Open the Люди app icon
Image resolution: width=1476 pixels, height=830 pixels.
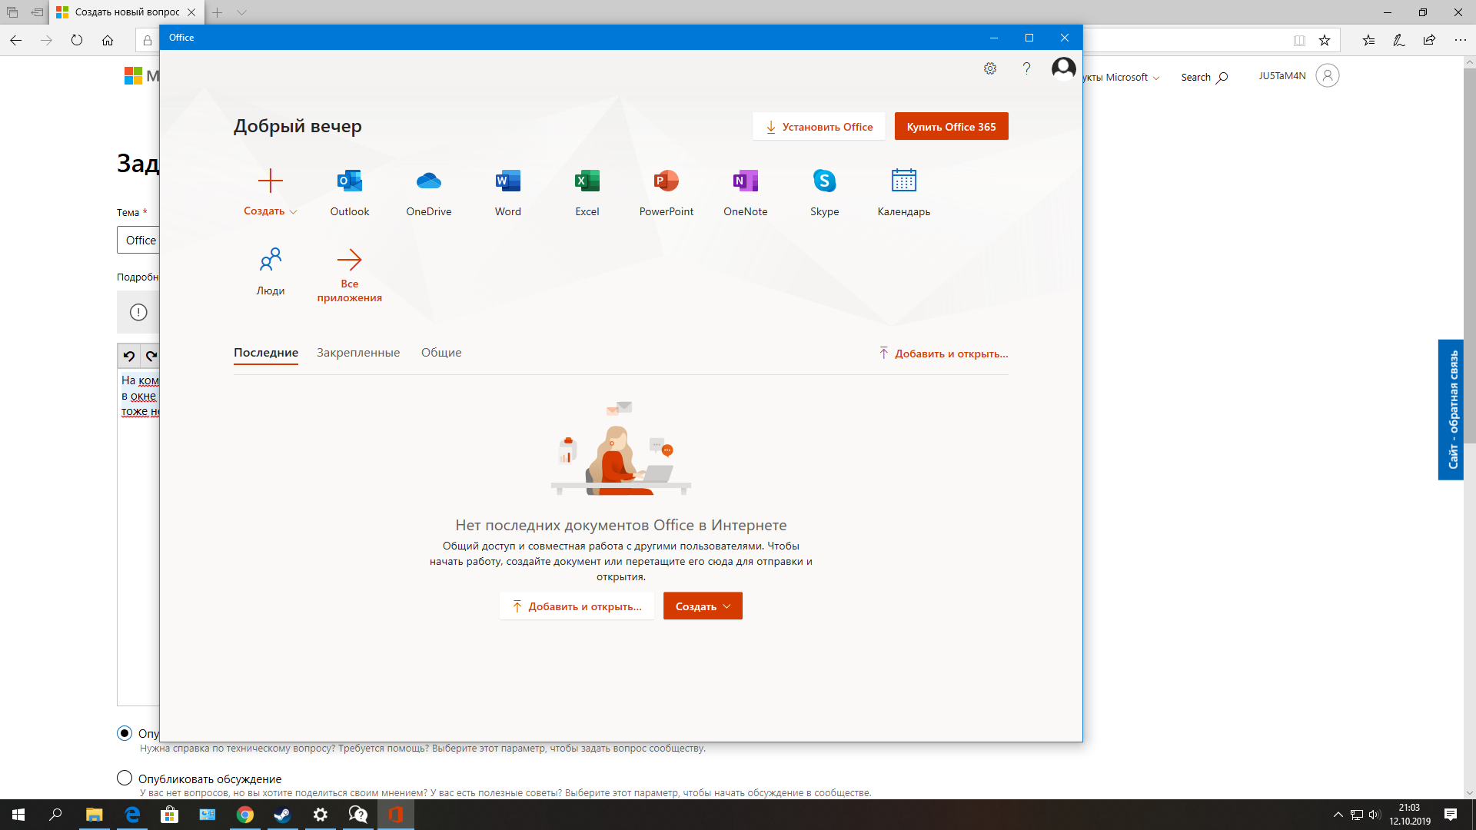(x=271, y=260)
